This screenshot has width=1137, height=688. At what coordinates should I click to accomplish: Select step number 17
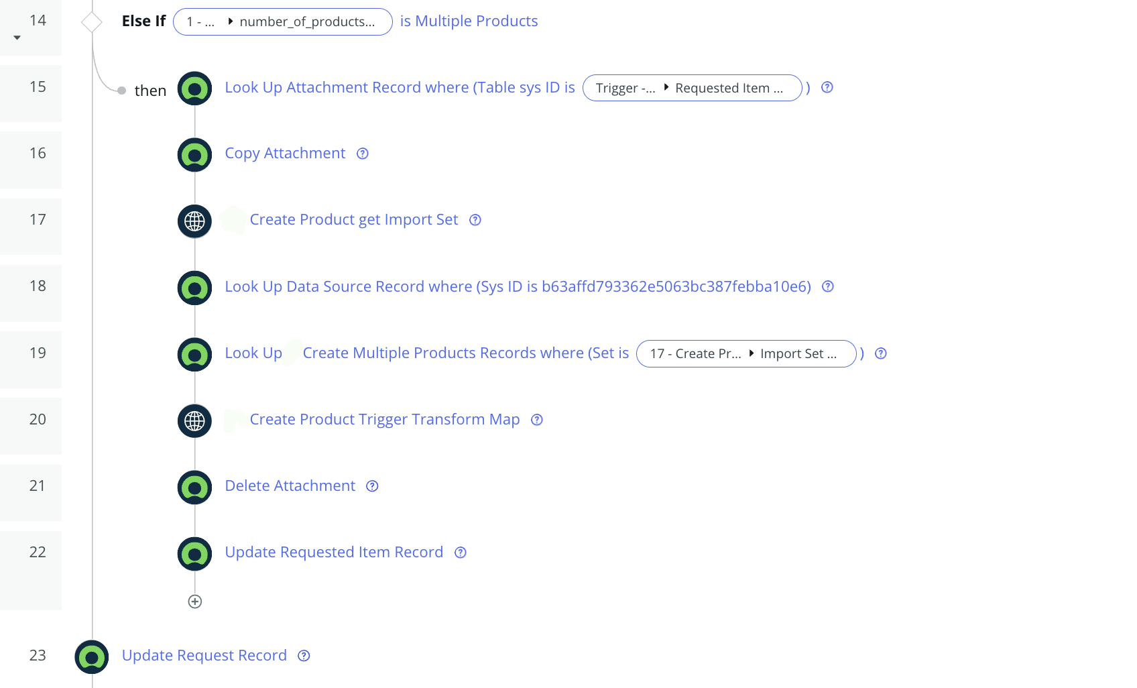(x=38, y=220)
